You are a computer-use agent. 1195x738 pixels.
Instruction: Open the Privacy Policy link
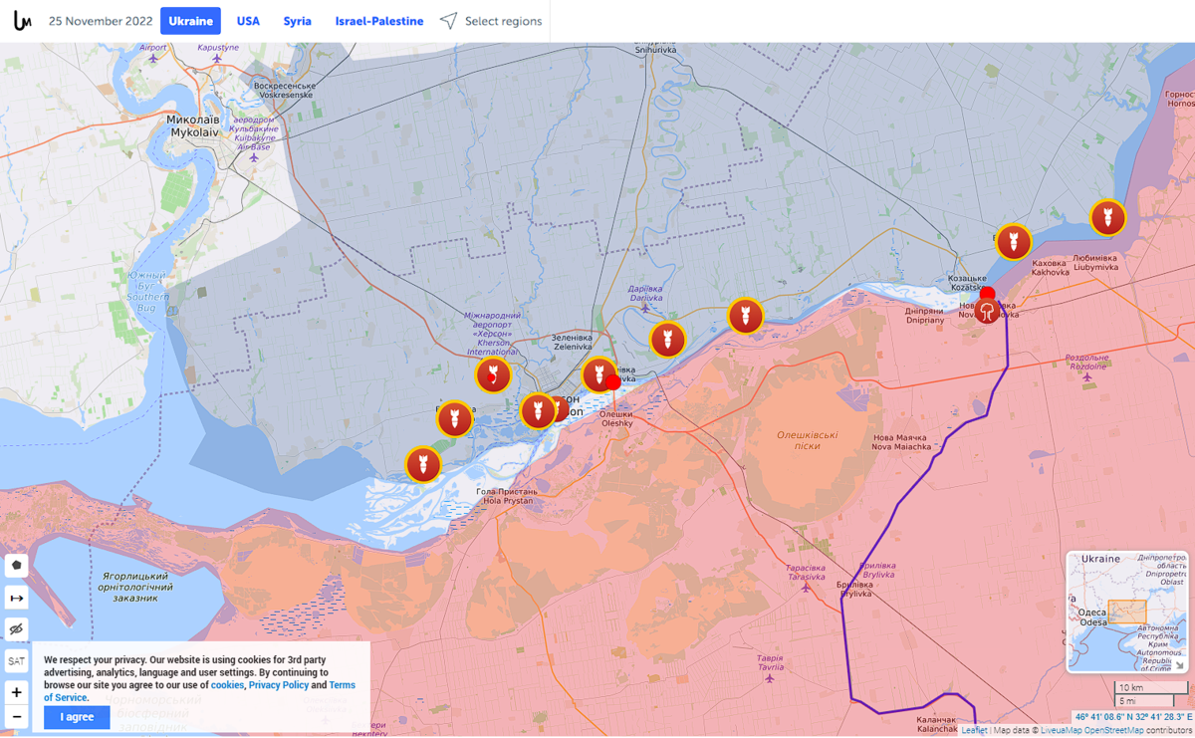(x=279, y=685)
